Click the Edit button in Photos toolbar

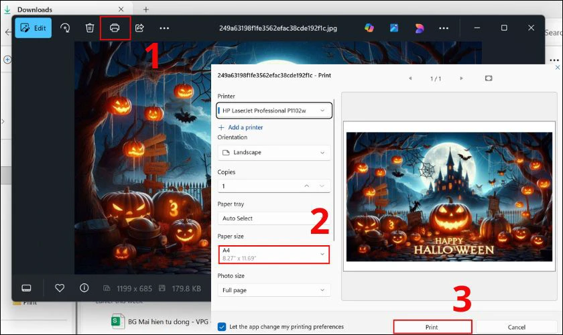click(34, 28)
